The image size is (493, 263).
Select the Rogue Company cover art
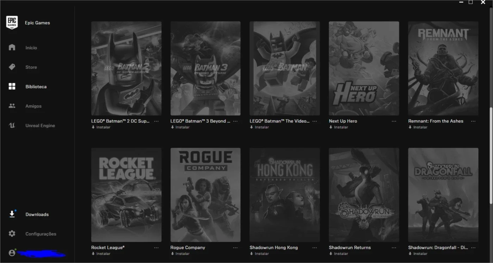(206, 195)
